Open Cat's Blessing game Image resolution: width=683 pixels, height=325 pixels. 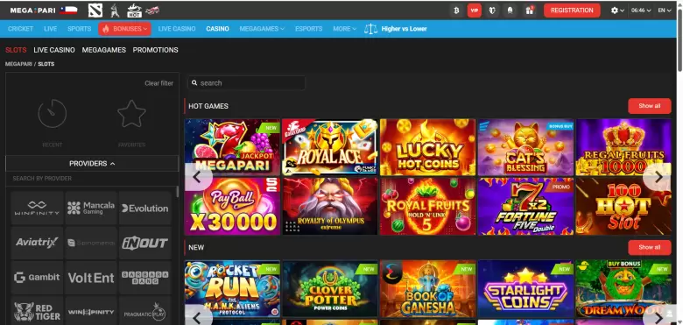(525, 147)
